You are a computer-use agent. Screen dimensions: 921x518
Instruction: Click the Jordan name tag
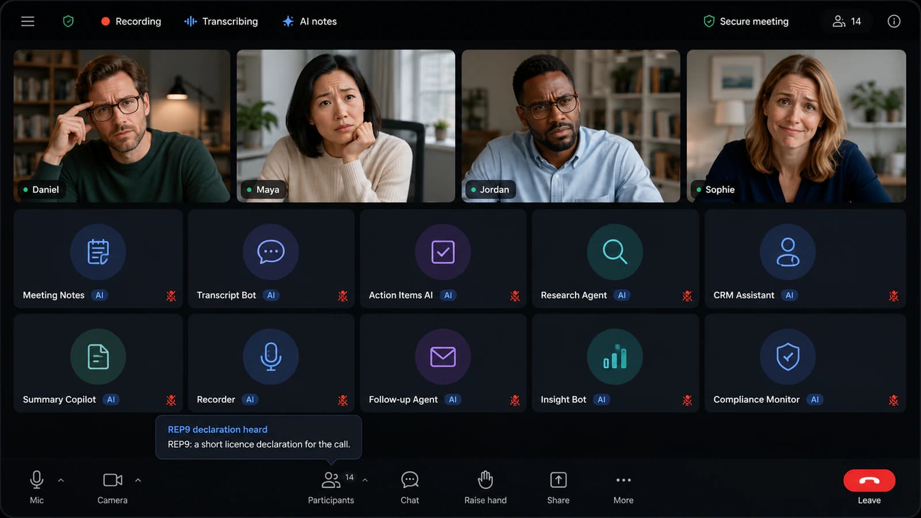(490, 189)
